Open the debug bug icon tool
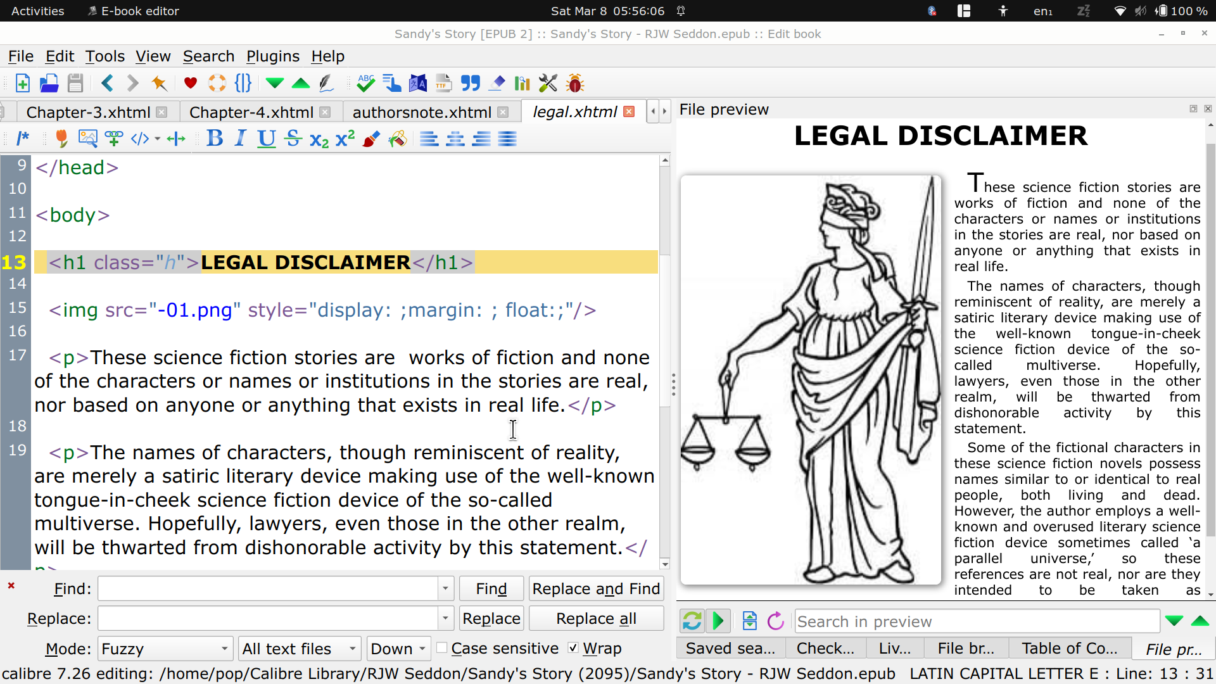Image resolution: width=1216 pixels, height=684 pixels. point(574,83)
